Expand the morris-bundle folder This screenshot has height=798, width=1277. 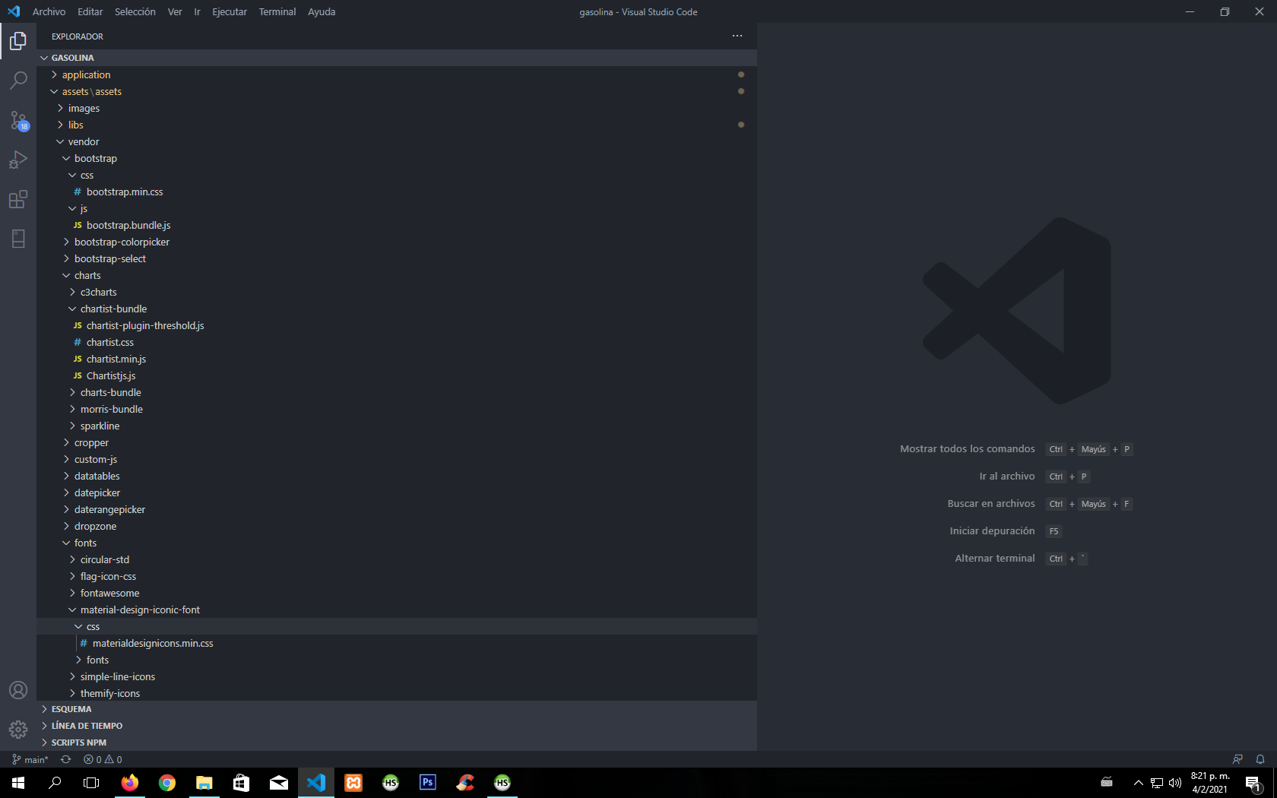(397, 409)
